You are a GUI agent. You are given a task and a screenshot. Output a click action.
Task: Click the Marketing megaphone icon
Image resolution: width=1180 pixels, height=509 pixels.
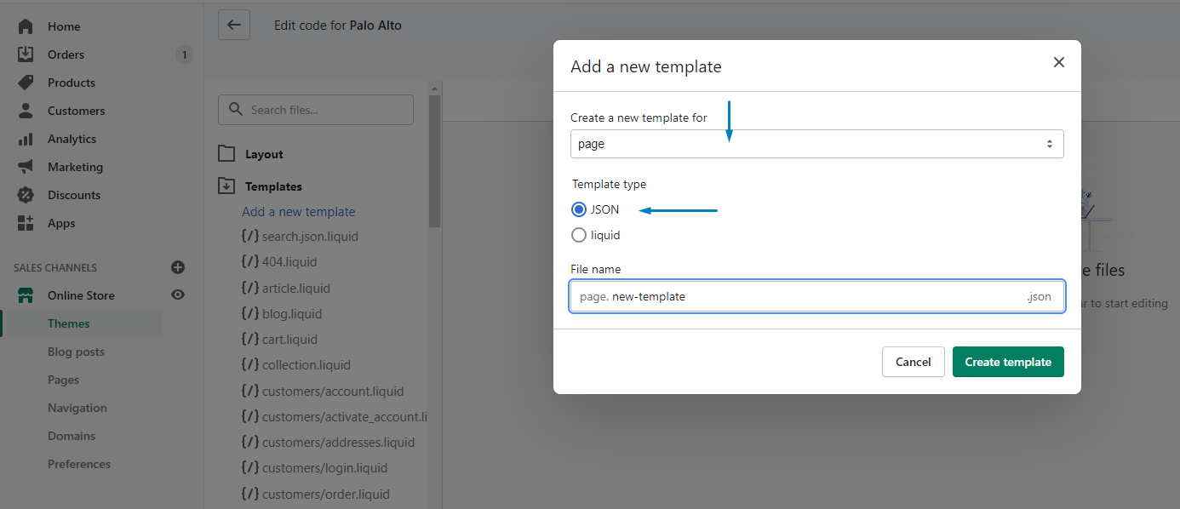[x=25, y=166]
